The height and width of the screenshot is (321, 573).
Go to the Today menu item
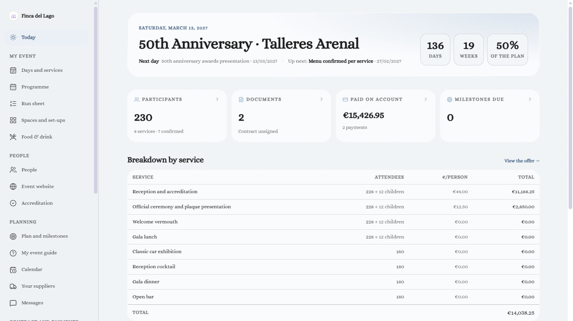(47, 37)
